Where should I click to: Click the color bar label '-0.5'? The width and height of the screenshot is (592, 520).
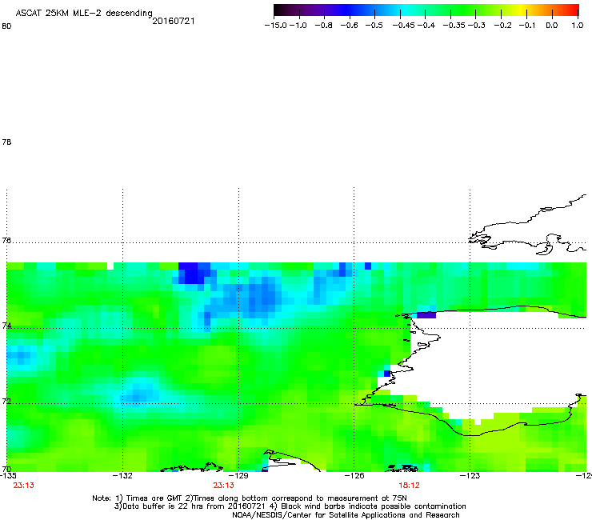click(374, 26)
